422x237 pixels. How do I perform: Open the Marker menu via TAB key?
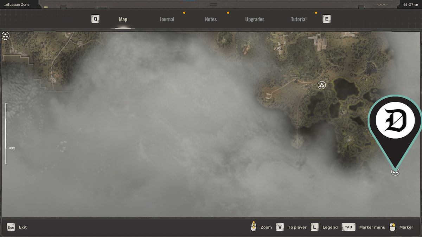pyautogui.click(x=348, y=227)
